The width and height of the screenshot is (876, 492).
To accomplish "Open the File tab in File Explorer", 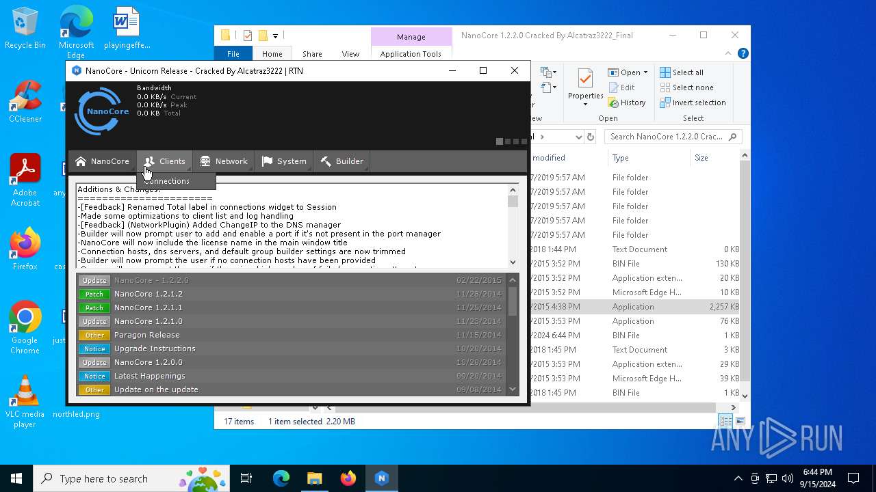I will tap(233, 54).
